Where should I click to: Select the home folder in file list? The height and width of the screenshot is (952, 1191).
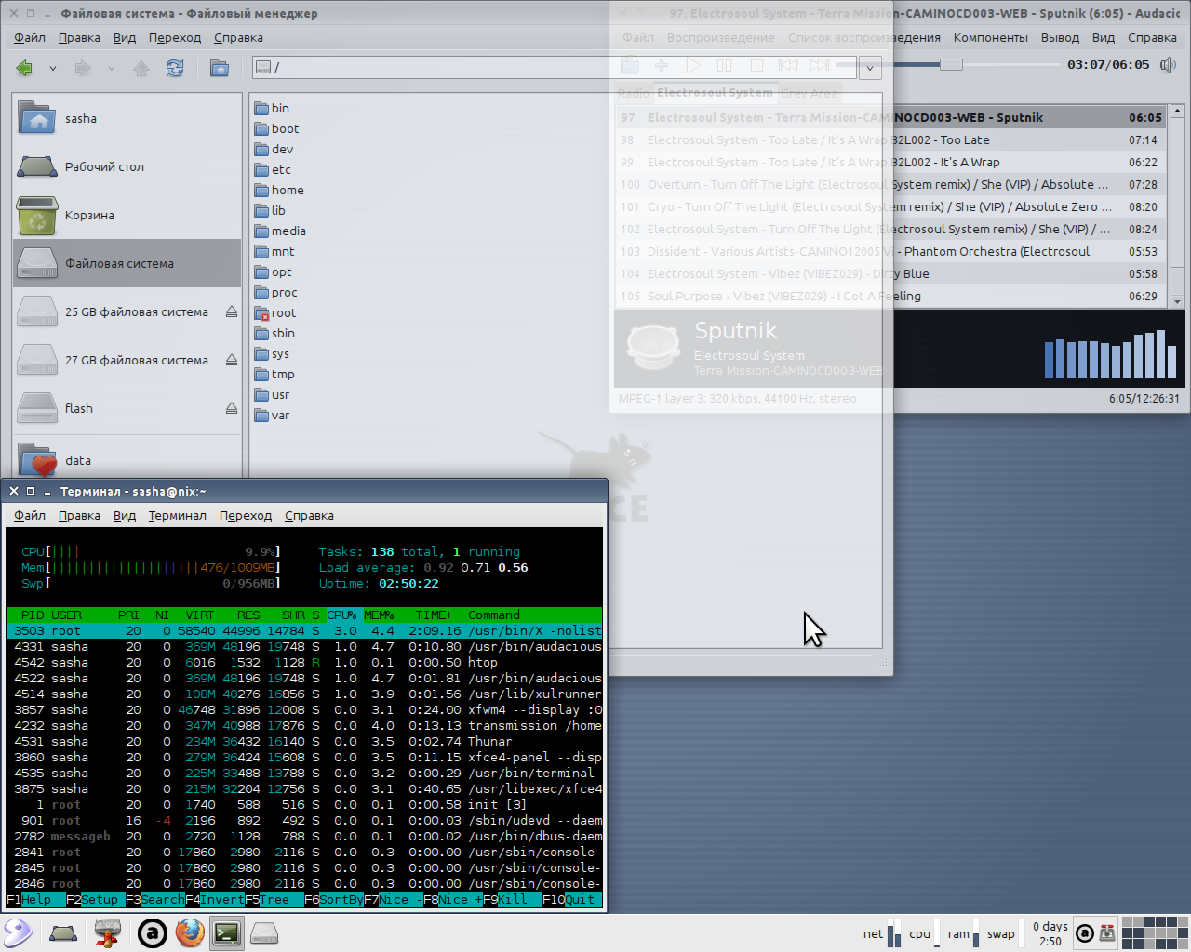279,191
